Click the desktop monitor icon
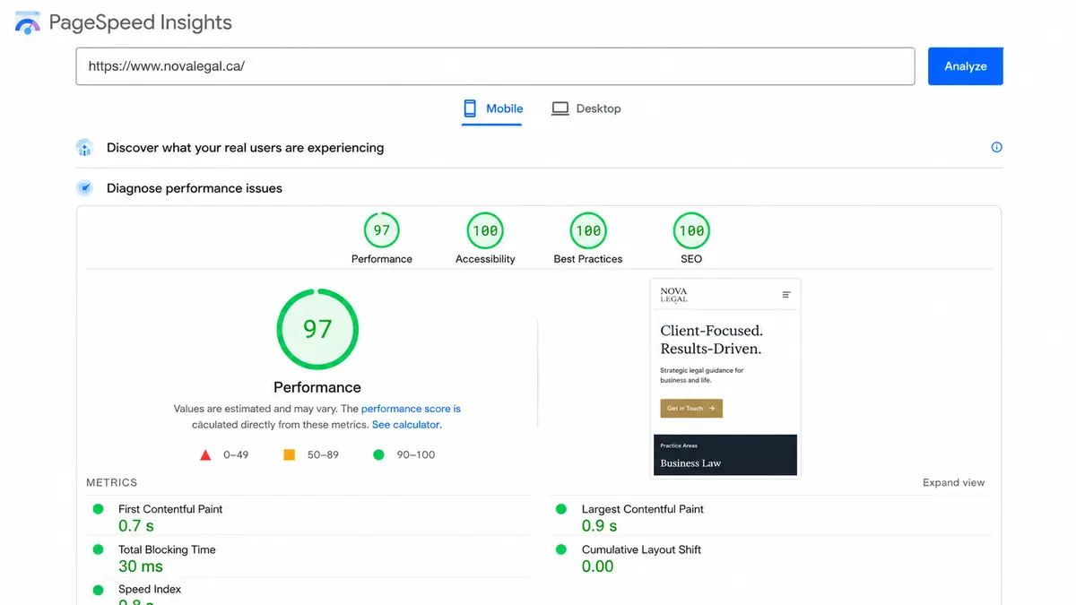 [x=560, y=108]
